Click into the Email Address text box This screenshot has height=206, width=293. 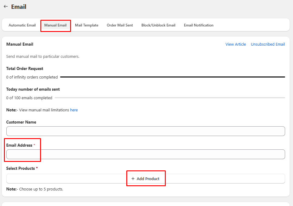point(145,154)
